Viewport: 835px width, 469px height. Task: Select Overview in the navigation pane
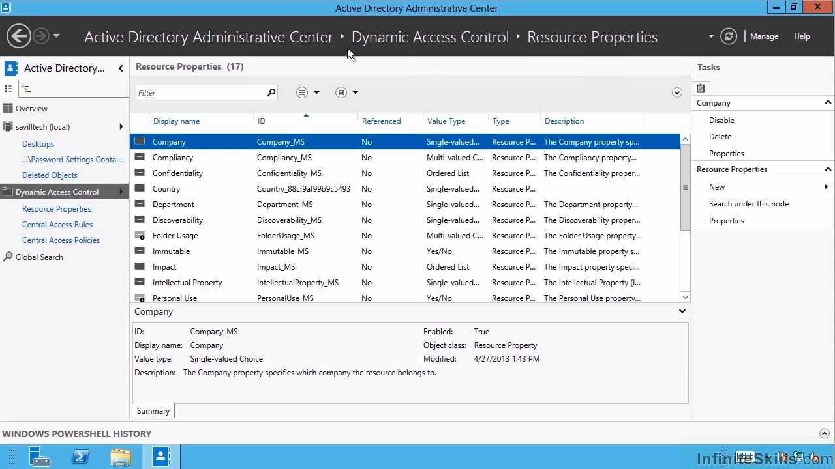31,109
